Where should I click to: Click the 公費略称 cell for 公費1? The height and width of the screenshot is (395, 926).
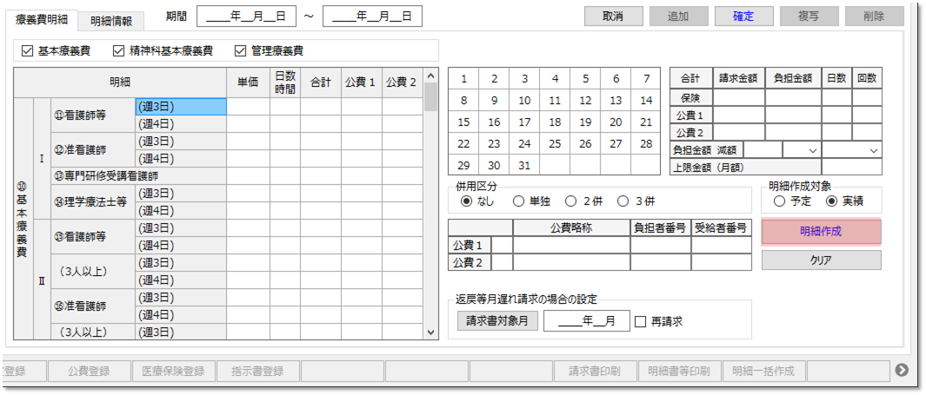pos(571,245)
